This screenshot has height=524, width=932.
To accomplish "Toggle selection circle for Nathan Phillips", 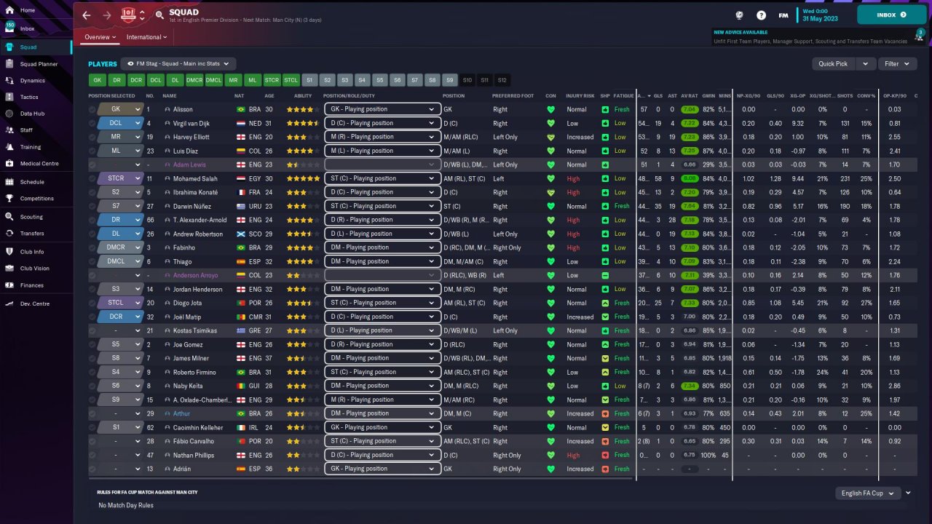I will click(92, 455).
